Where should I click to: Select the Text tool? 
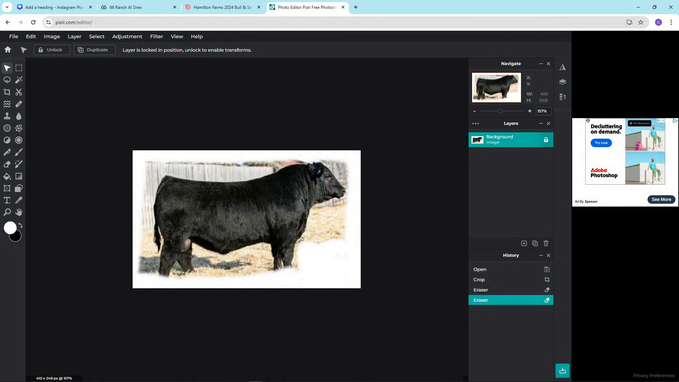(7, 200)
